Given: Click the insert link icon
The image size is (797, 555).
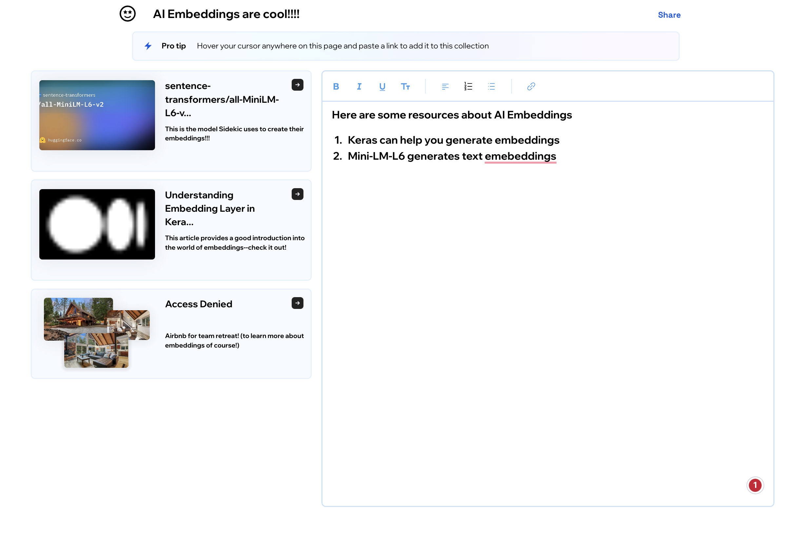Looking at the screenshot, I should [x=531, y=86].
